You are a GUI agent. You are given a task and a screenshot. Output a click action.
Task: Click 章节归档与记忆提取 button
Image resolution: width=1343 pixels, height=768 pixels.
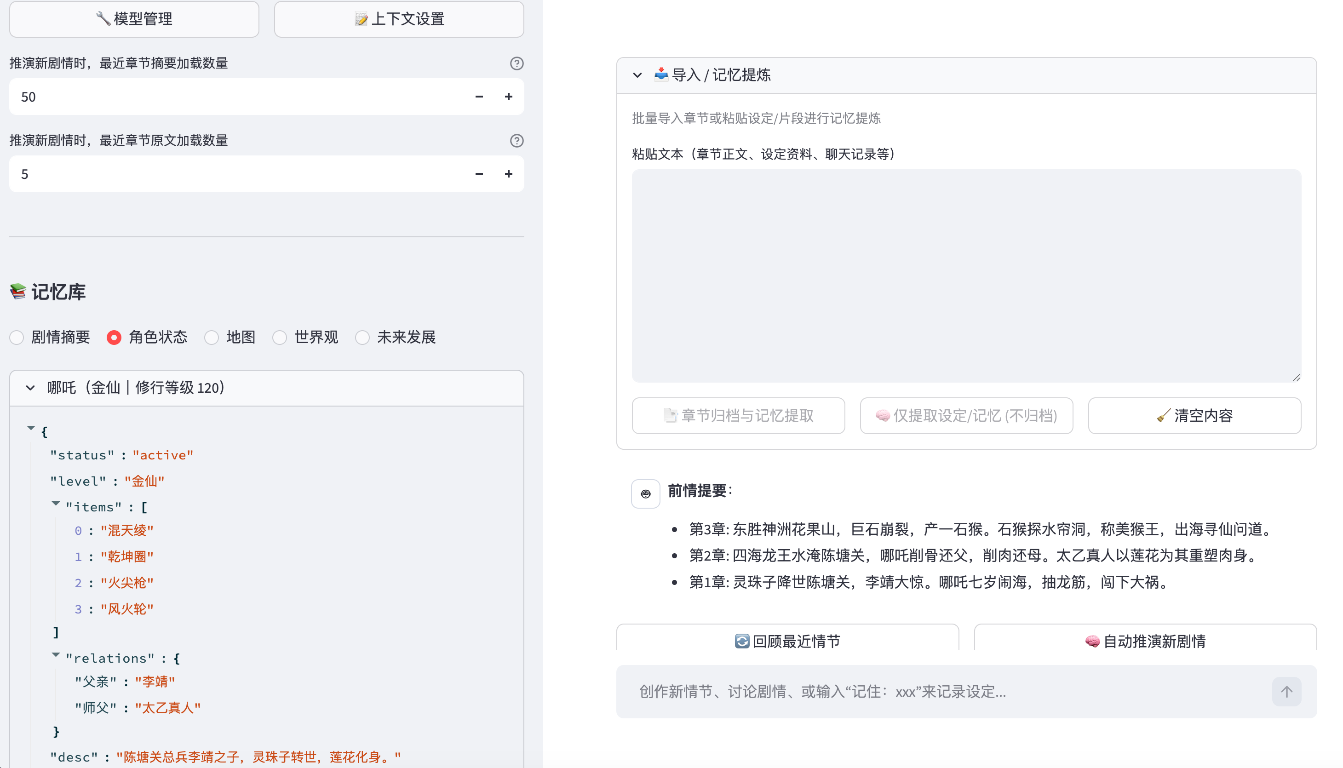(x=739, y=416)
